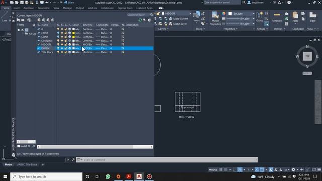Click the Match Layer button
The width and height of the screenshot is (322, 181).
click(178, 24)
